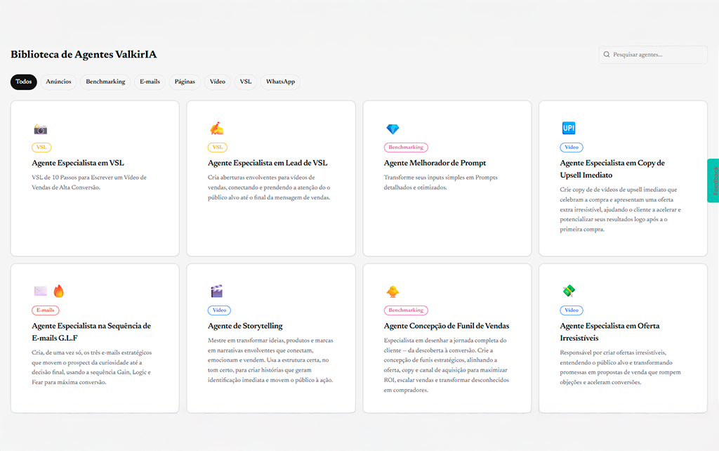The width and height of the screenshot is (719, 451).
Task: Click the blue diamond icon on Melhorador de Prompt card
Action: point(393,129)
